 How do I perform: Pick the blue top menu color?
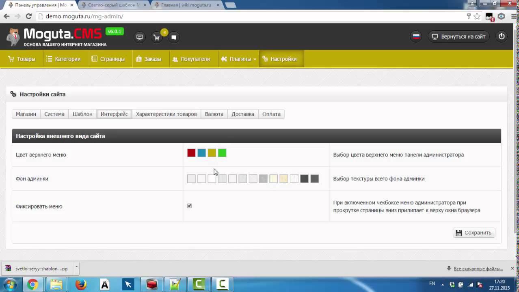coord(201,153)
